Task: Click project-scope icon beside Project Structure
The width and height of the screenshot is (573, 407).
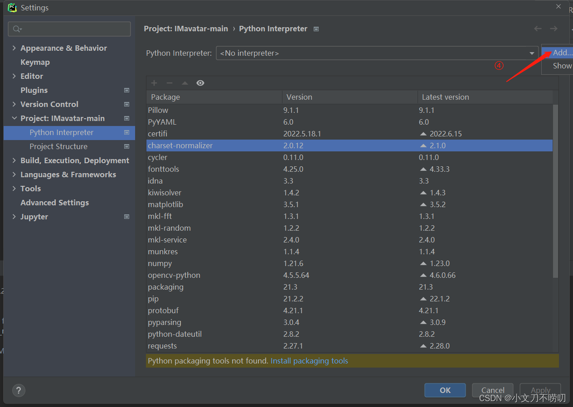Action: pyautogui.click(x=127, y=146)
